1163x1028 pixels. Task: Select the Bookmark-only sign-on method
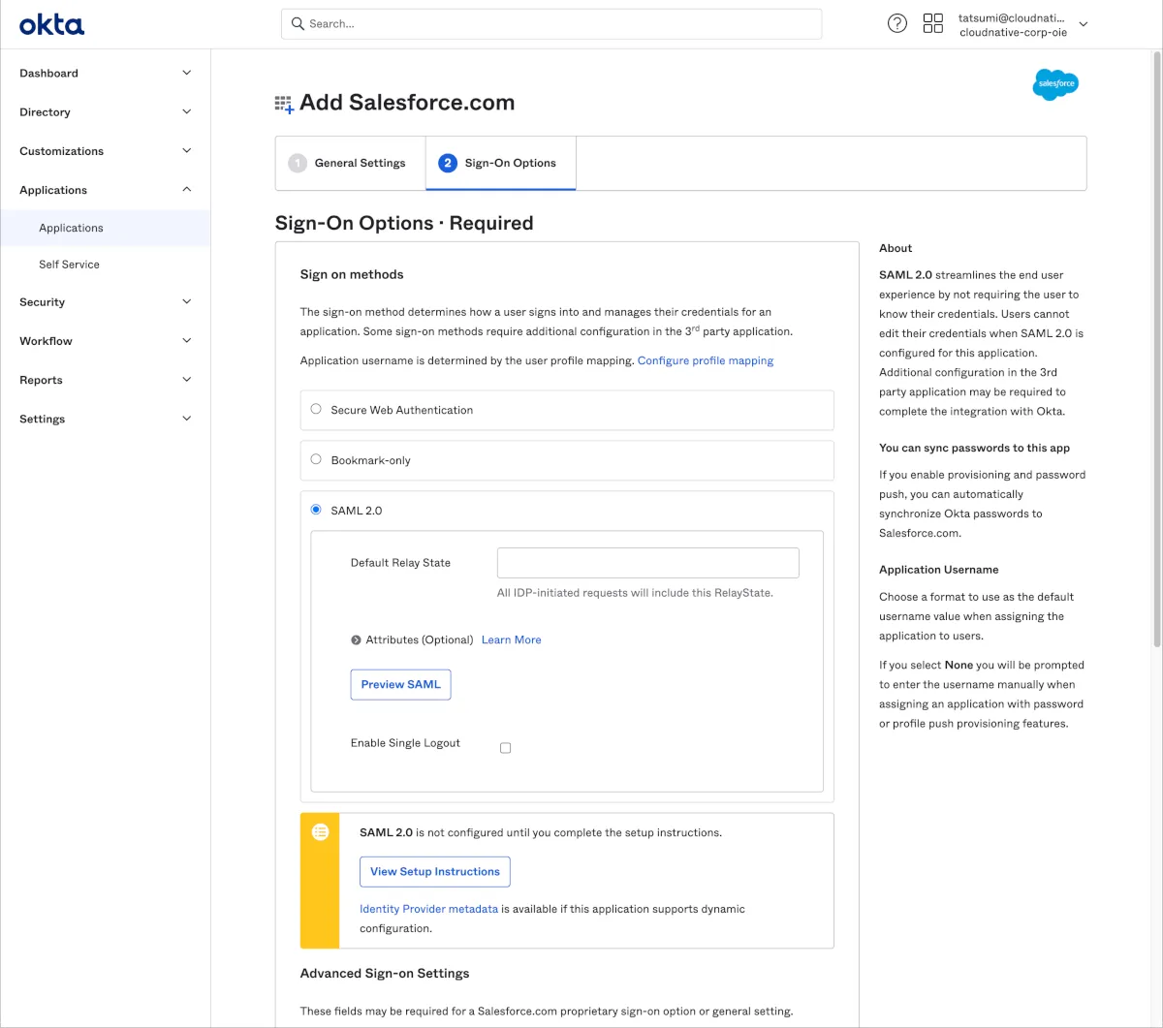point(316,459)
